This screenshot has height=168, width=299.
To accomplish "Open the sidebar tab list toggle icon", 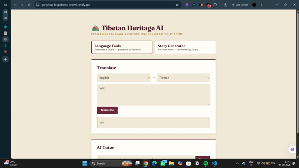I will [5, 5].
